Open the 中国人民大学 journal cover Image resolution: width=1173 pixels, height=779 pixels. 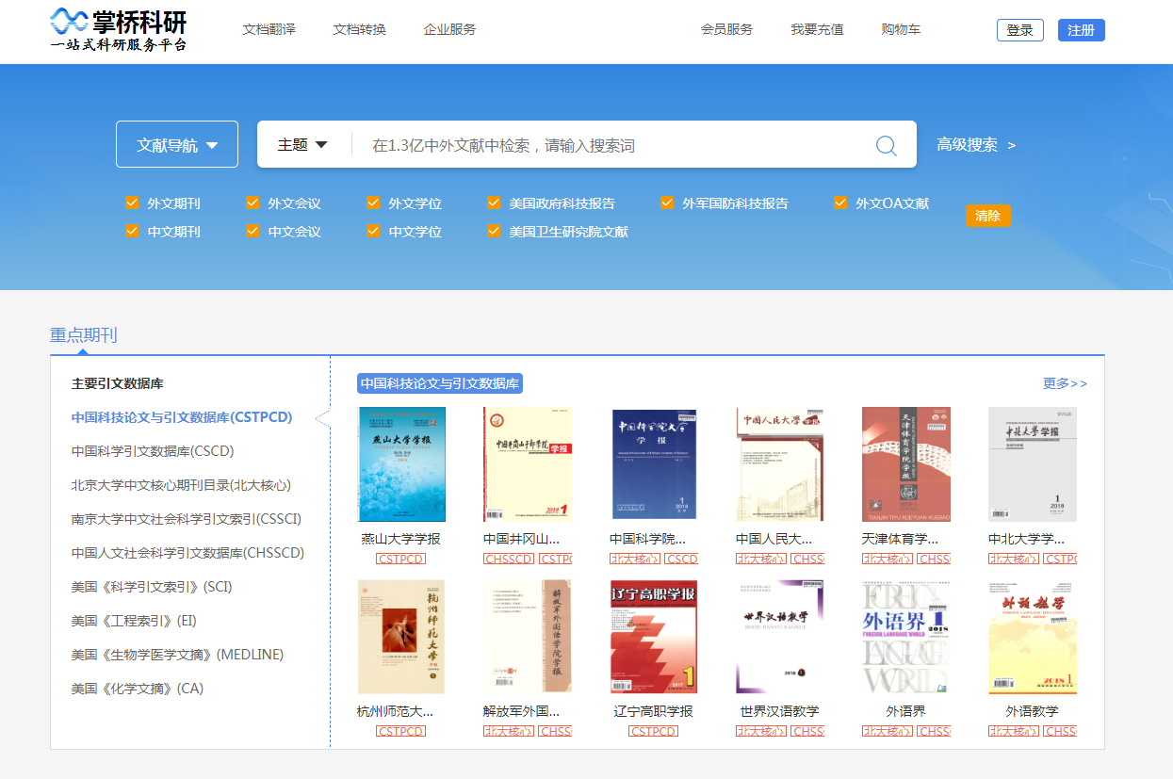[780, 464]
